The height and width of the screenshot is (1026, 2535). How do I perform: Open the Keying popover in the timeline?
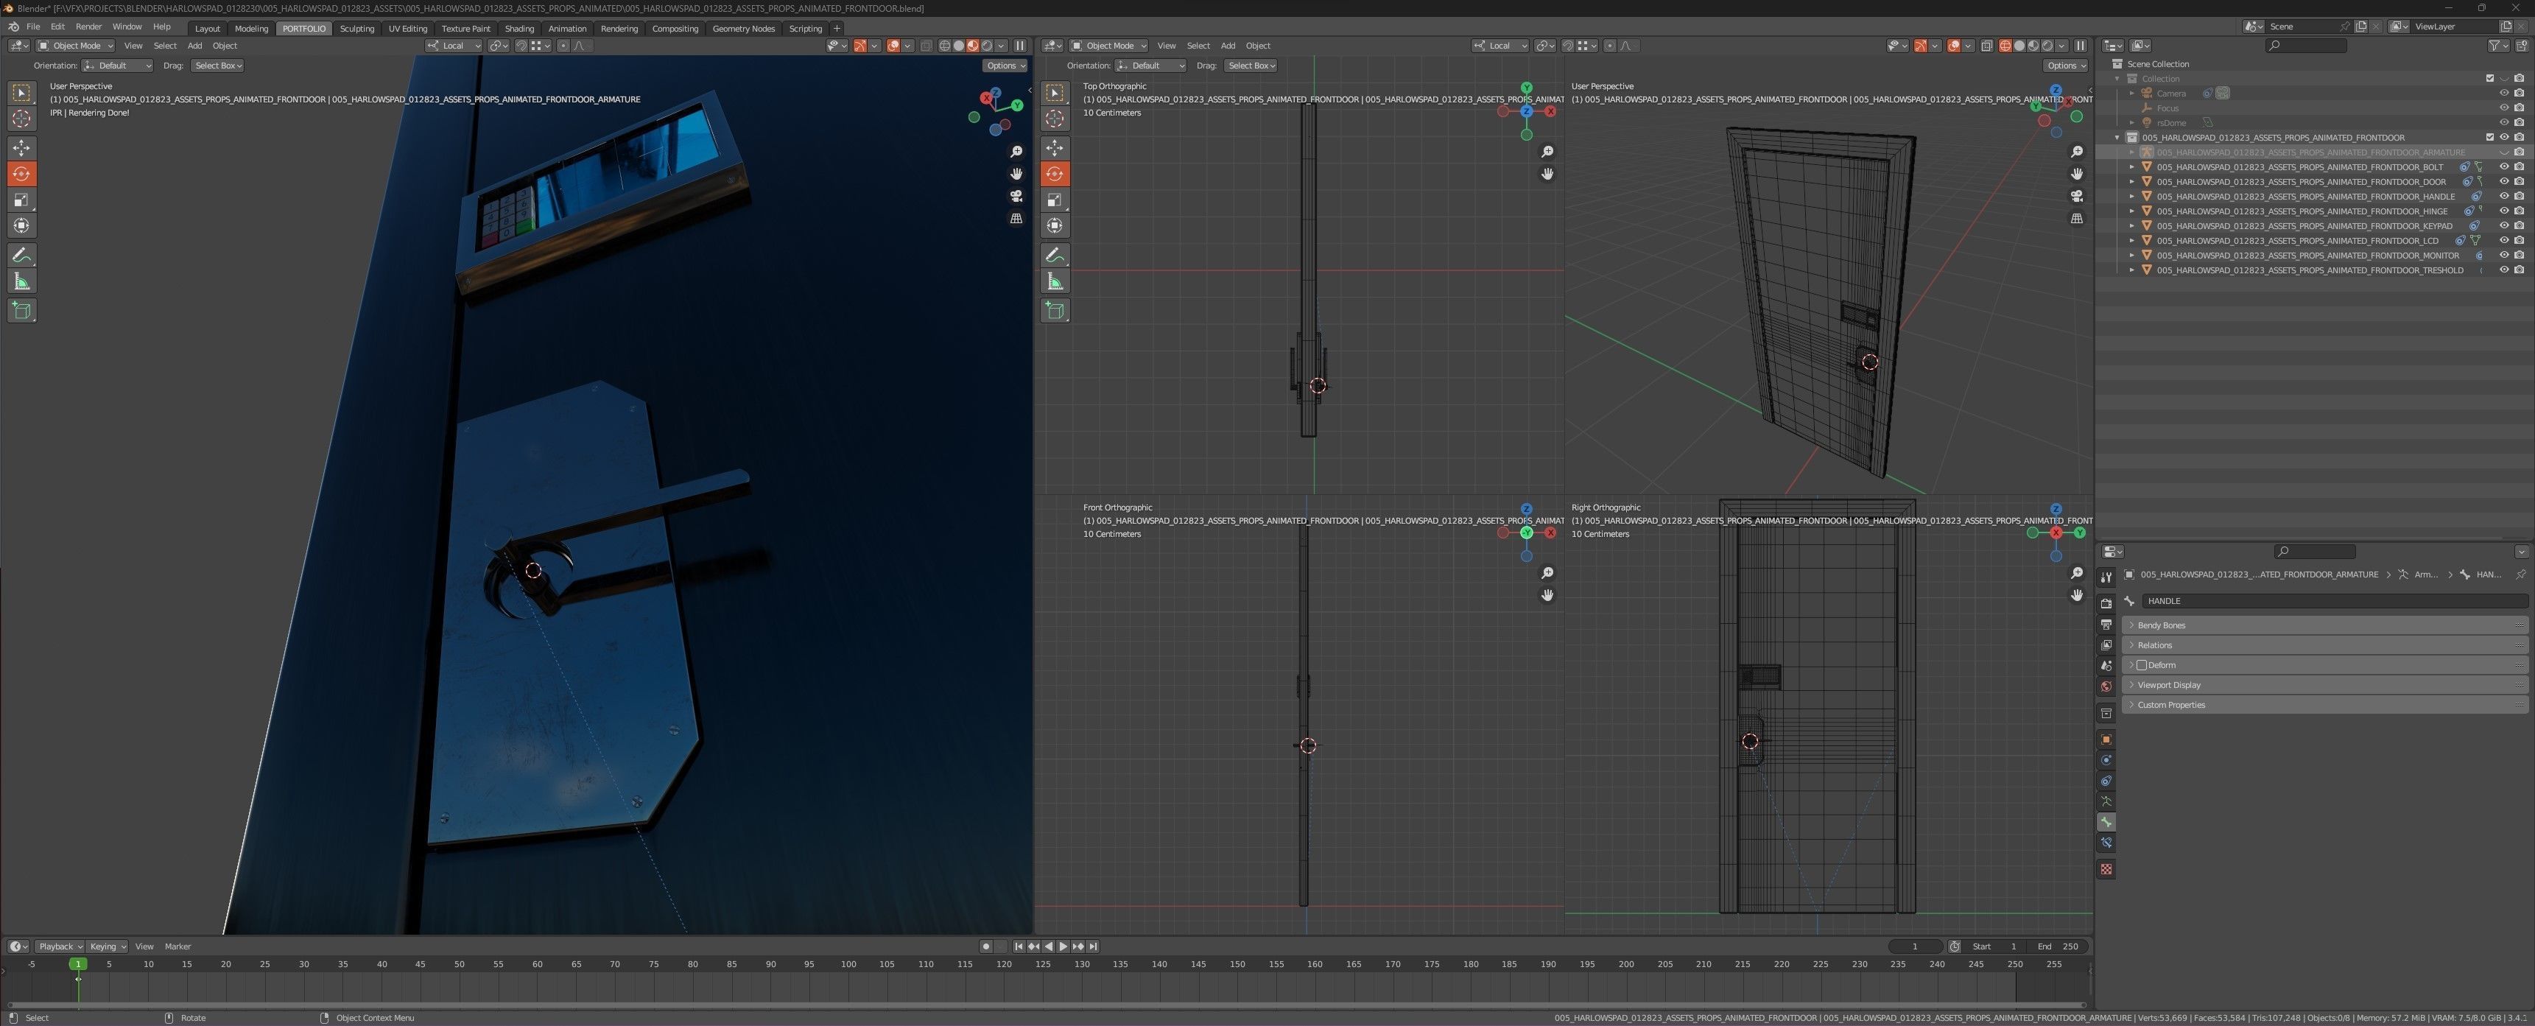click(x=108, y=946)
